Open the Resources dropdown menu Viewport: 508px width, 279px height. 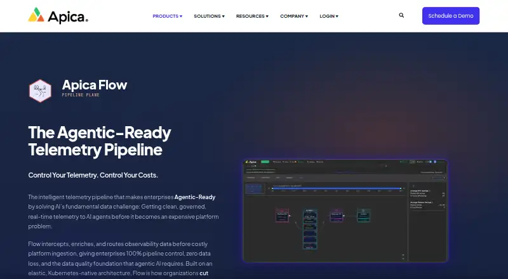[x=252, y=16]
